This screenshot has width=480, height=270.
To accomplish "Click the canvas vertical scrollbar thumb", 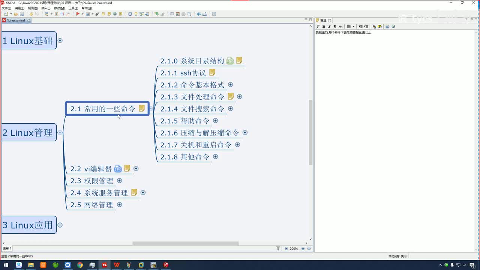I will (x=310, y=132).
